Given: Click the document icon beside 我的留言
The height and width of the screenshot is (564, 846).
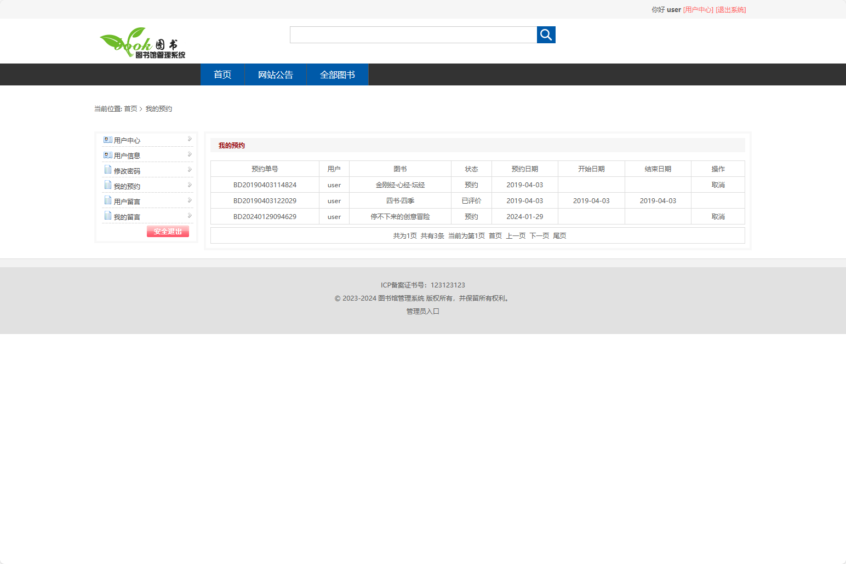Looking at the screenshot, I should (108, 216).
